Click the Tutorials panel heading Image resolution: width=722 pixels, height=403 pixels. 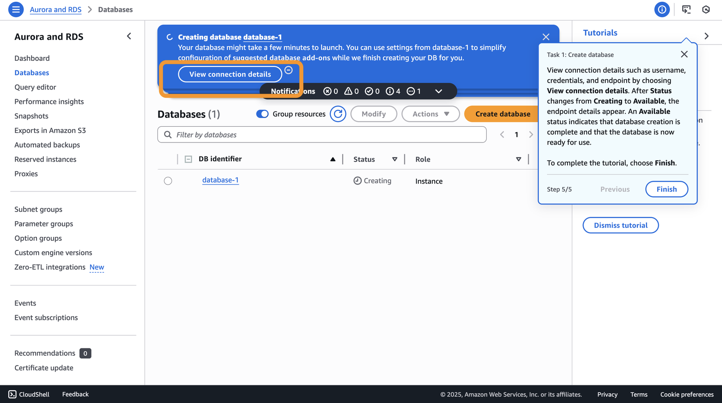pyautogui.click(x=600, y=33)
